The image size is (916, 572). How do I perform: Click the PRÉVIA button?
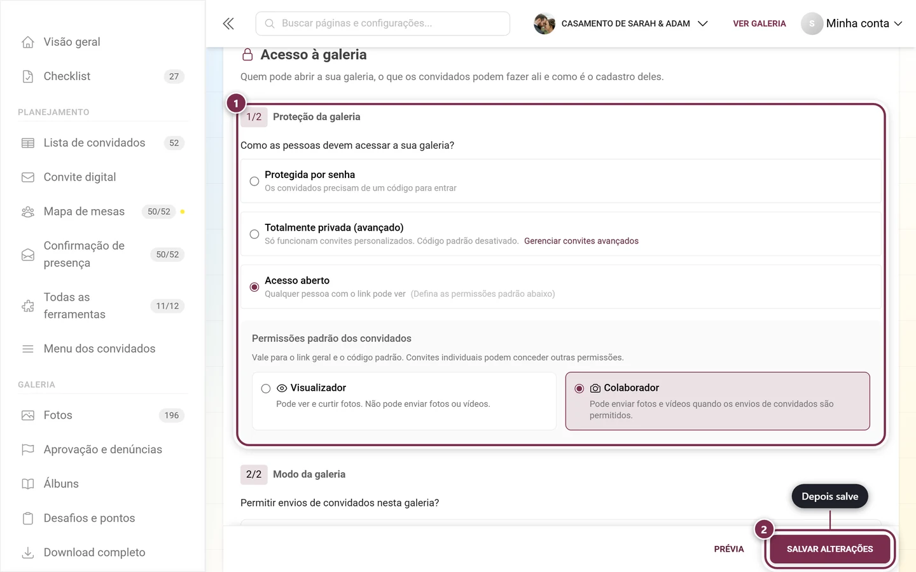[729, 549]
